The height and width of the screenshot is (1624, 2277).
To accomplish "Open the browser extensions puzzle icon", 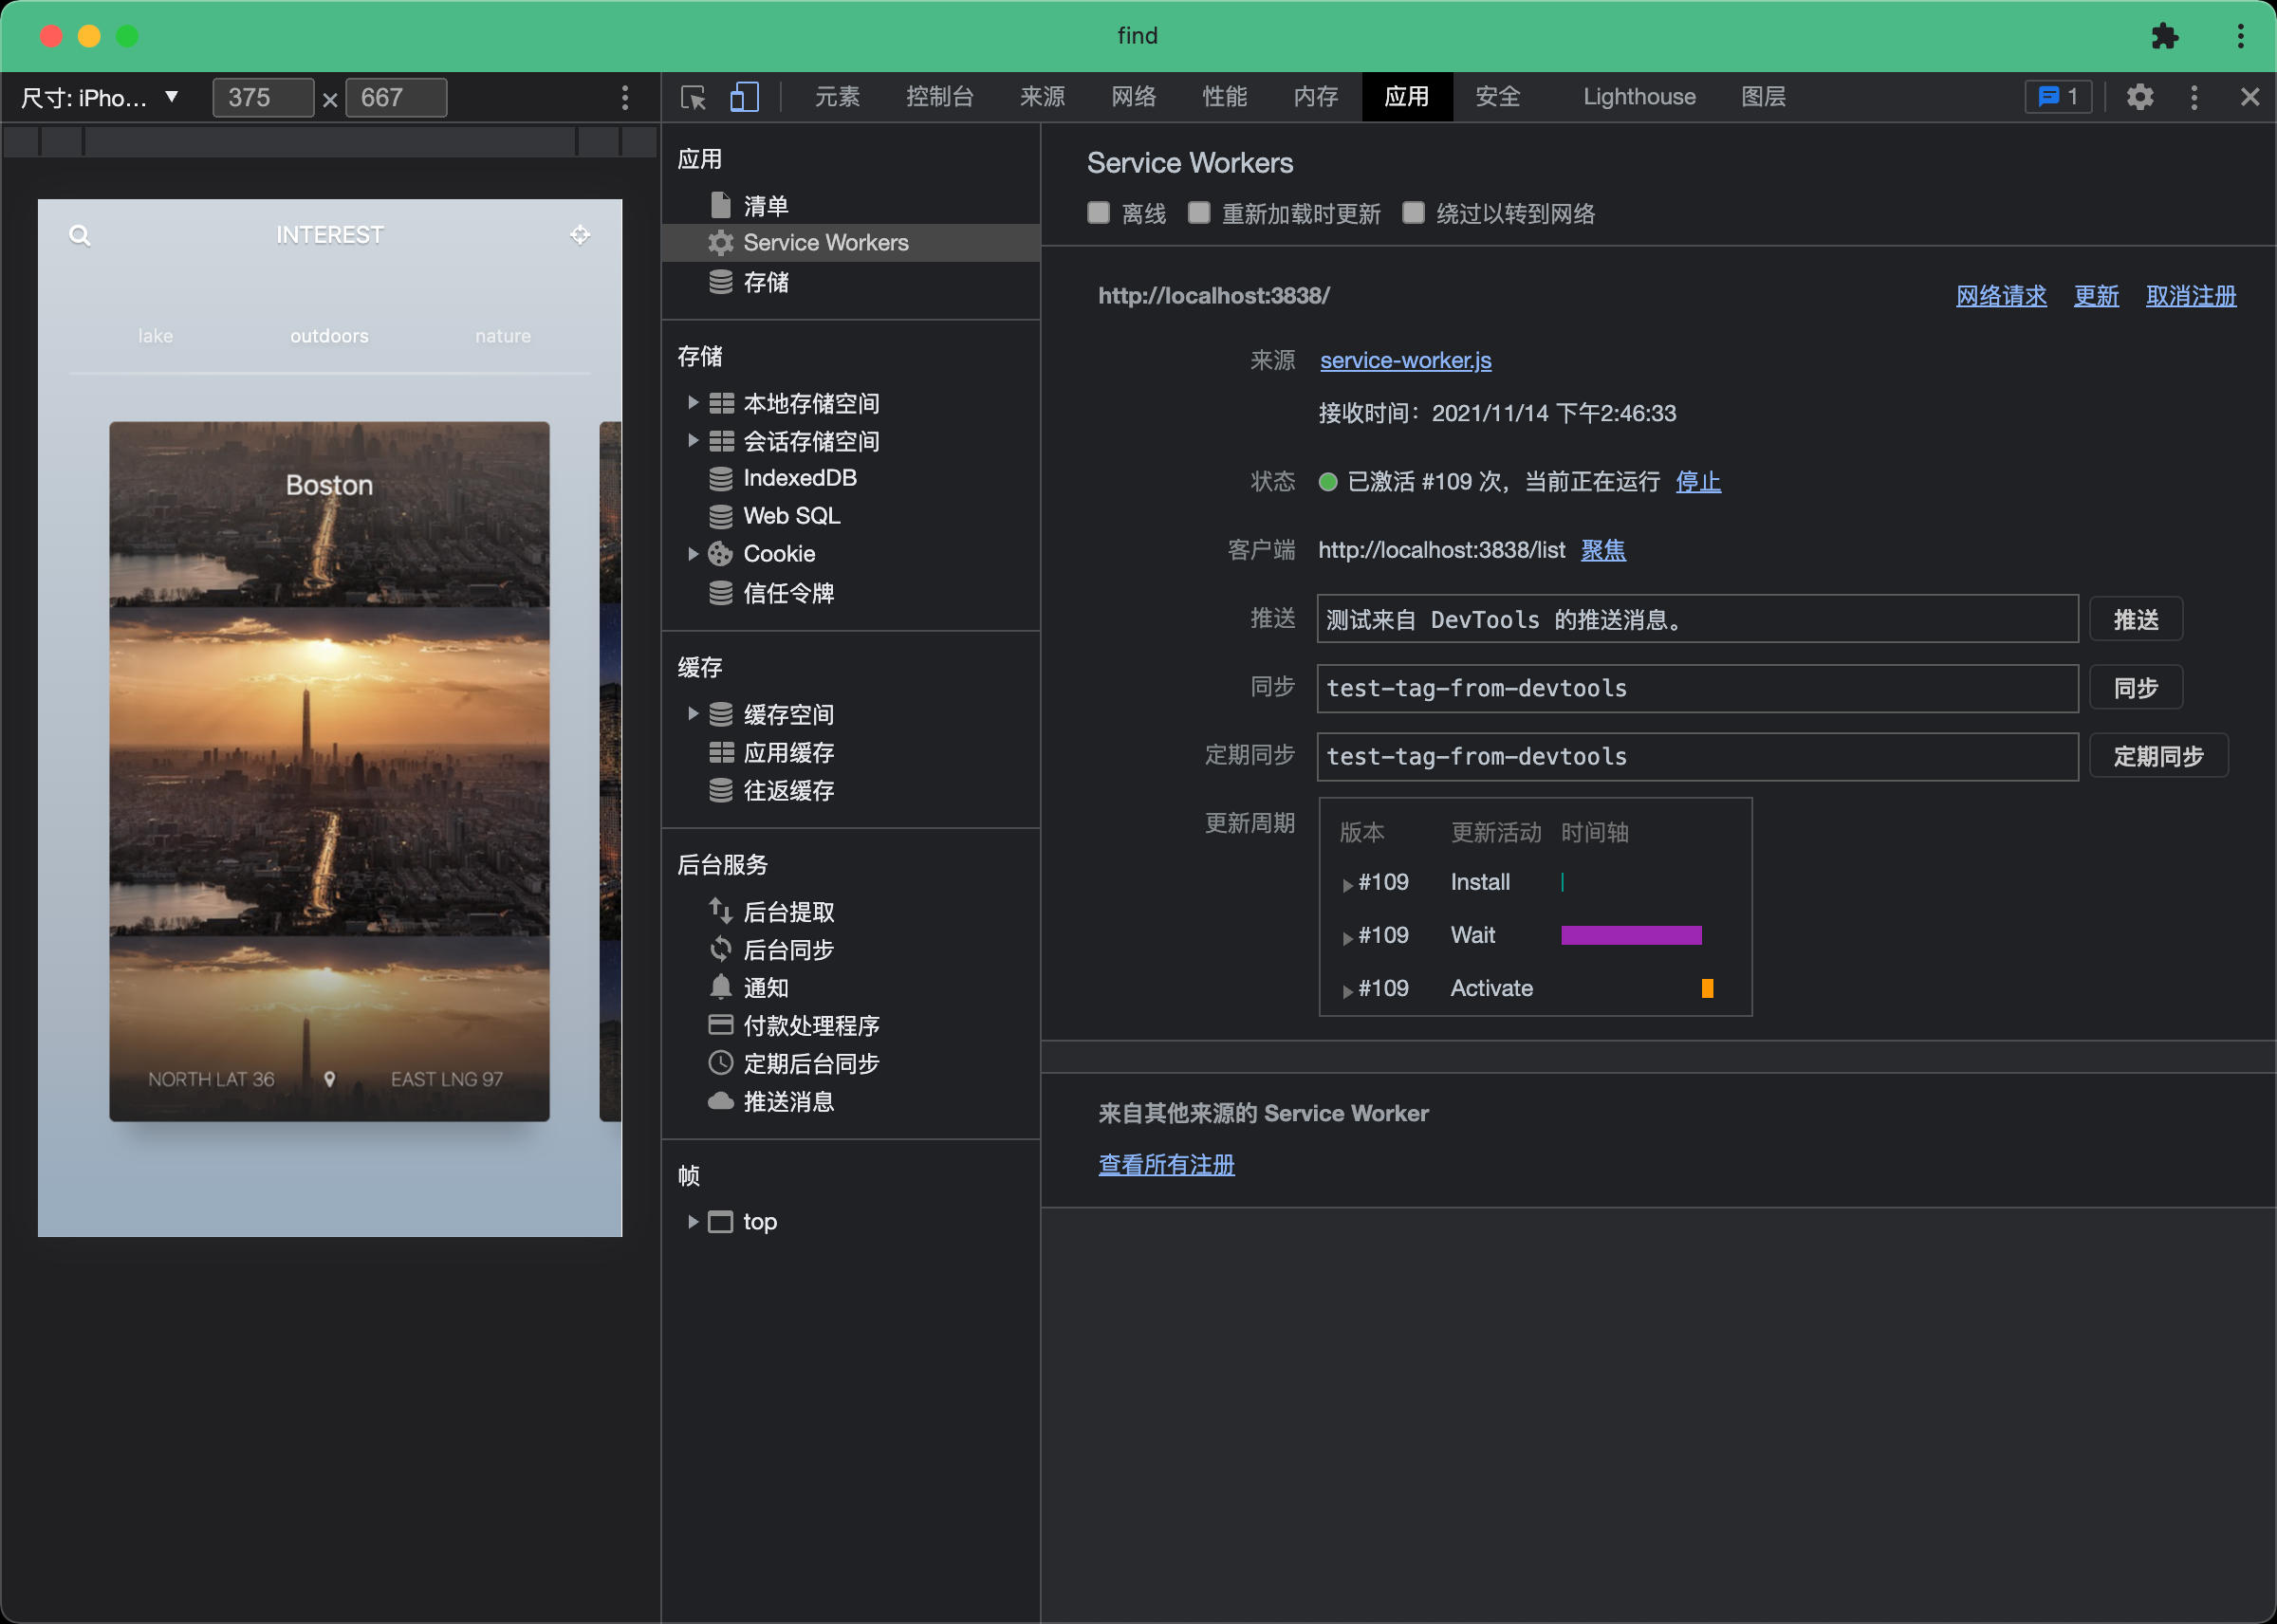I will pos(2165,36).
